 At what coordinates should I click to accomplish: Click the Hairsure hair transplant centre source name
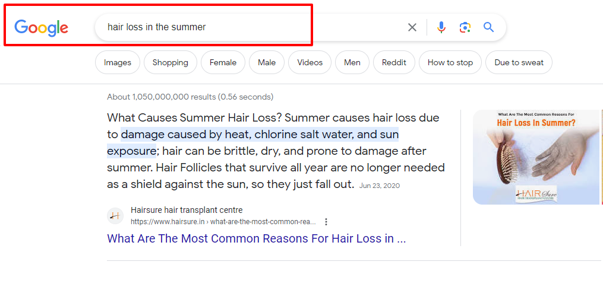click(187, 210)
